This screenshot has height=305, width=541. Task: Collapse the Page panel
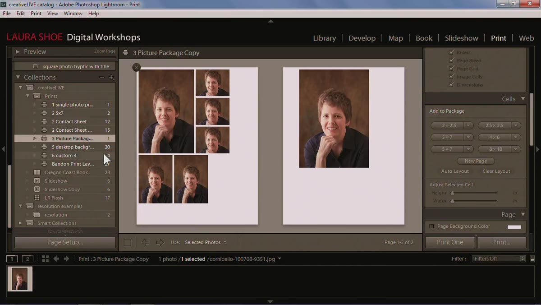[523, 215]
